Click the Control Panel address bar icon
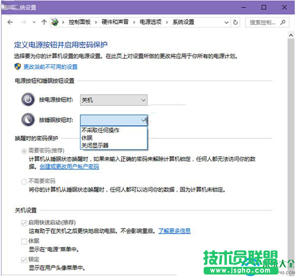 (x=55, y=22)
